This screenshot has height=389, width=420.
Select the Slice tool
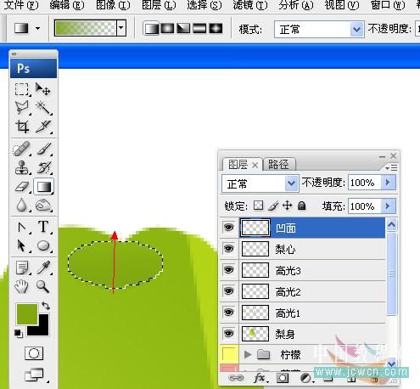click(x=43, y=127)
